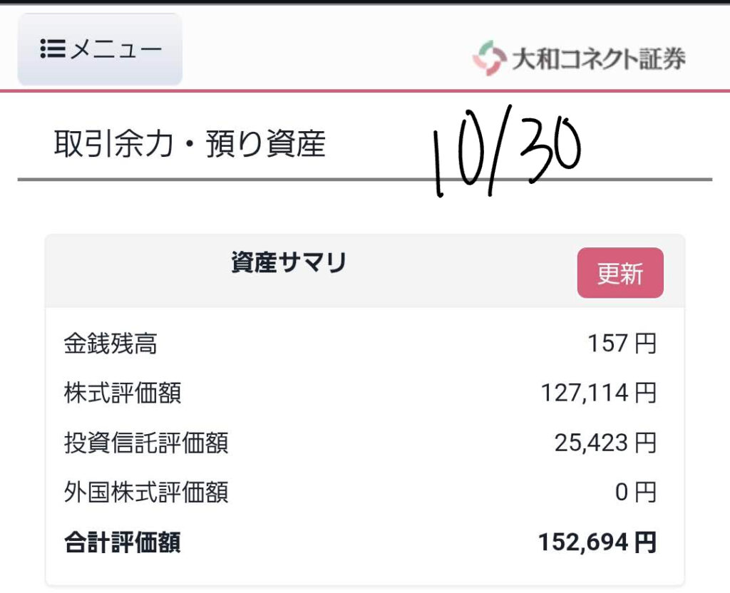
Task: Open the メニュー hamburger menu
Action: (100, 49)
